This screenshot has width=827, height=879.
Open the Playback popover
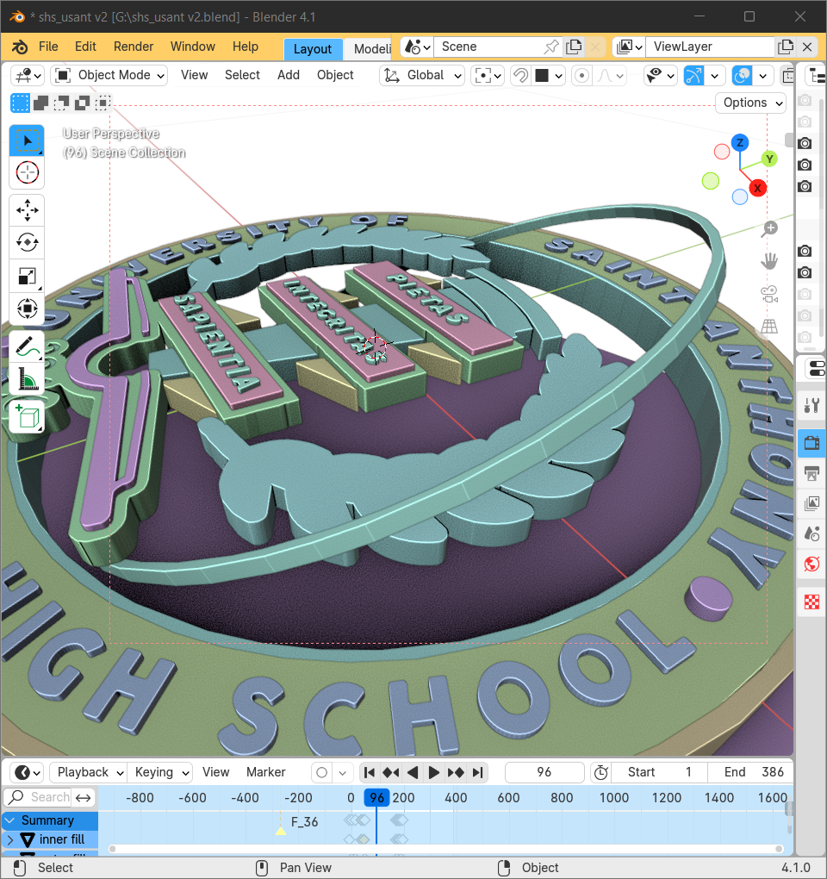[89, 772]
